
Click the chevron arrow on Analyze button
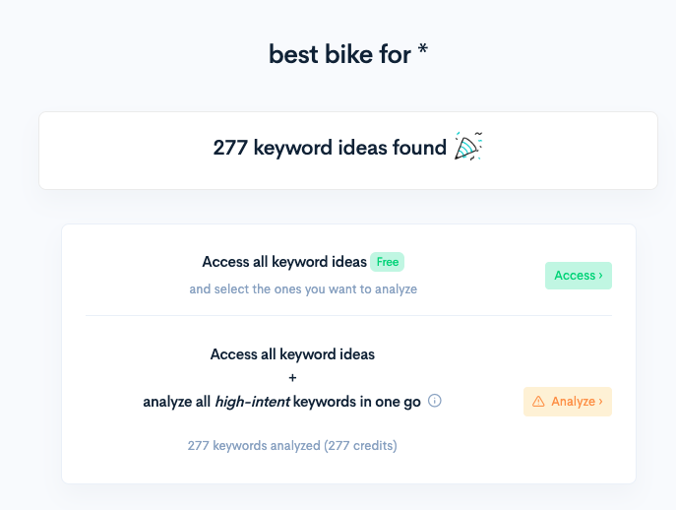(600, 402)
